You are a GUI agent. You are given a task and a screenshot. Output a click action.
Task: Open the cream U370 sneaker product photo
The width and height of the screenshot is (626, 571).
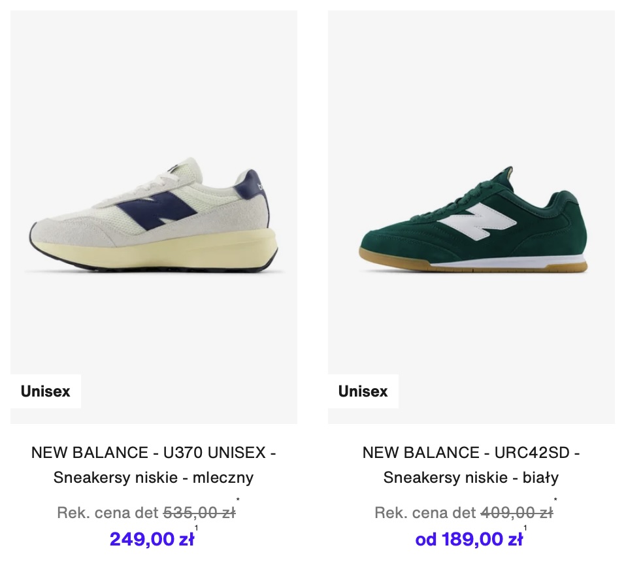pos(154,217)
